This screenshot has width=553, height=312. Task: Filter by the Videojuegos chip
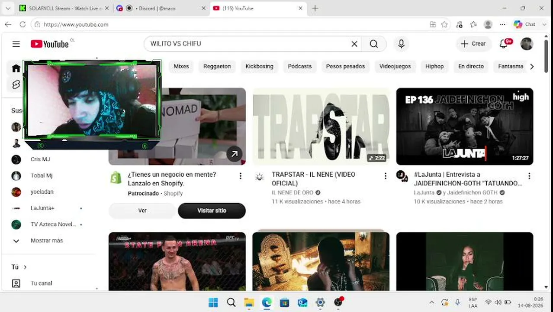pos(395,66)
